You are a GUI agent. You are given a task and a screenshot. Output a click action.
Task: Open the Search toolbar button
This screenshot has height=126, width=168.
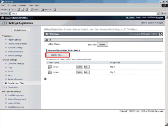point(35,9)
